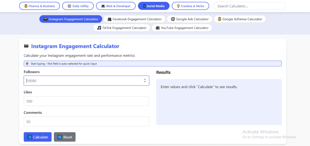Image resolution: width=310 pixels, height=146 pixels.
Task: Select Instagram Engagement Calculator pill
Action: [71, 19]
